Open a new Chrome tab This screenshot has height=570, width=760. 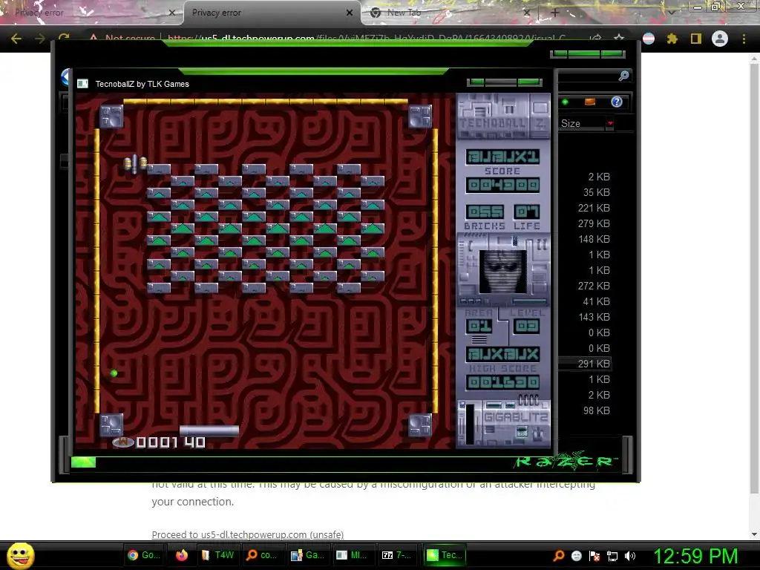point(555,13)
